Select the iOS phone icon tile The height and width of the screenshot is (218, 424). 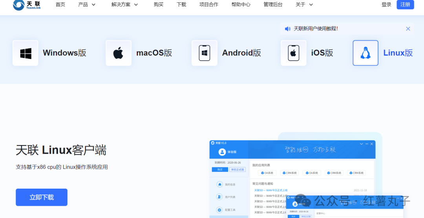[294, 53]
